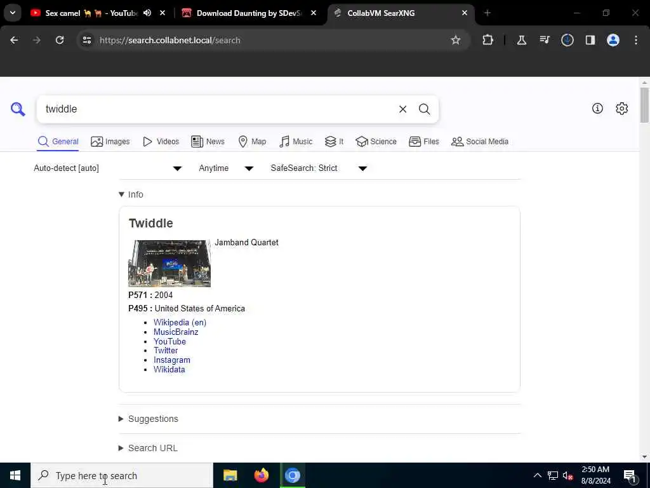
Task: Open tab search dropdown arrow
Action: [13, 13]
